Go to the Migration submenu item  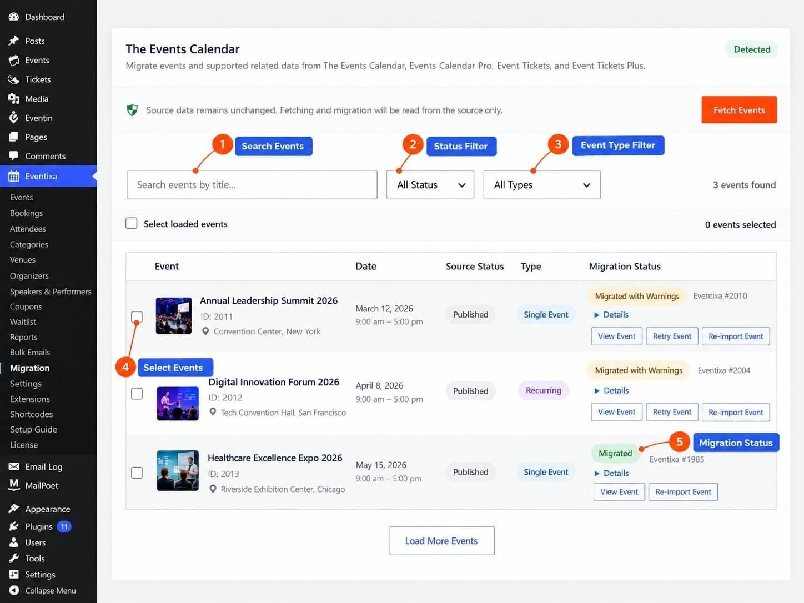pyautogui.click(x=29, y=368)
